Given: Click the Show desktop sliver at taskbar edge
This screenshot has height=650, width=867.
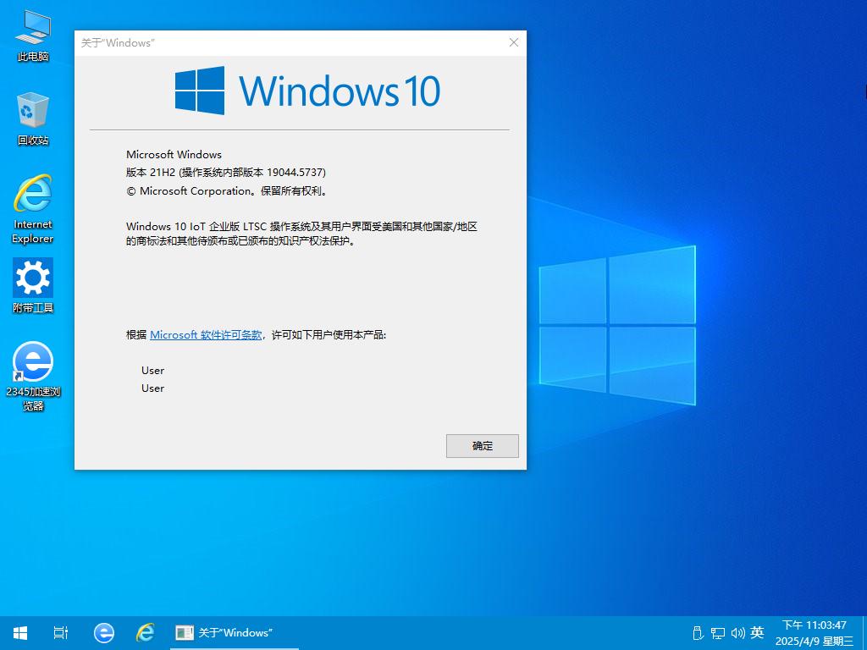Looking at the screenshot, I should tap(864, 633).
